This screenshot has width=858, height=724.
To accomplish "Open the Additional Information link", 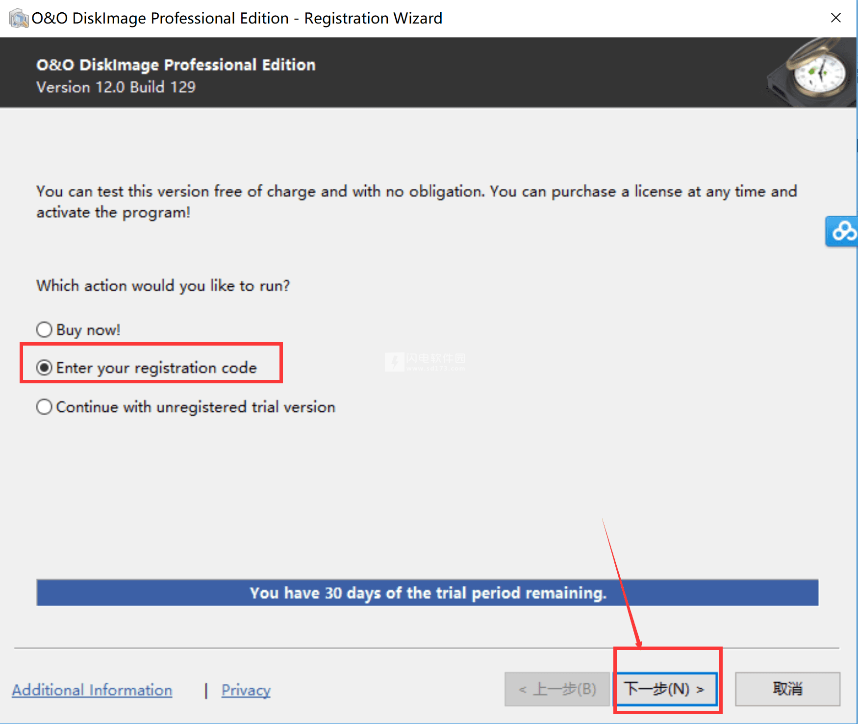I will point(92,690).
